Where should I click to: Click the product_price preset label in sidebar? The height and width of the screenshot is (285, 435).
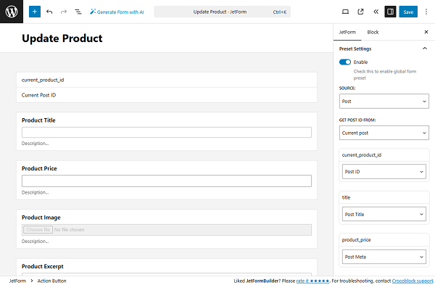(x=356, y=240)
